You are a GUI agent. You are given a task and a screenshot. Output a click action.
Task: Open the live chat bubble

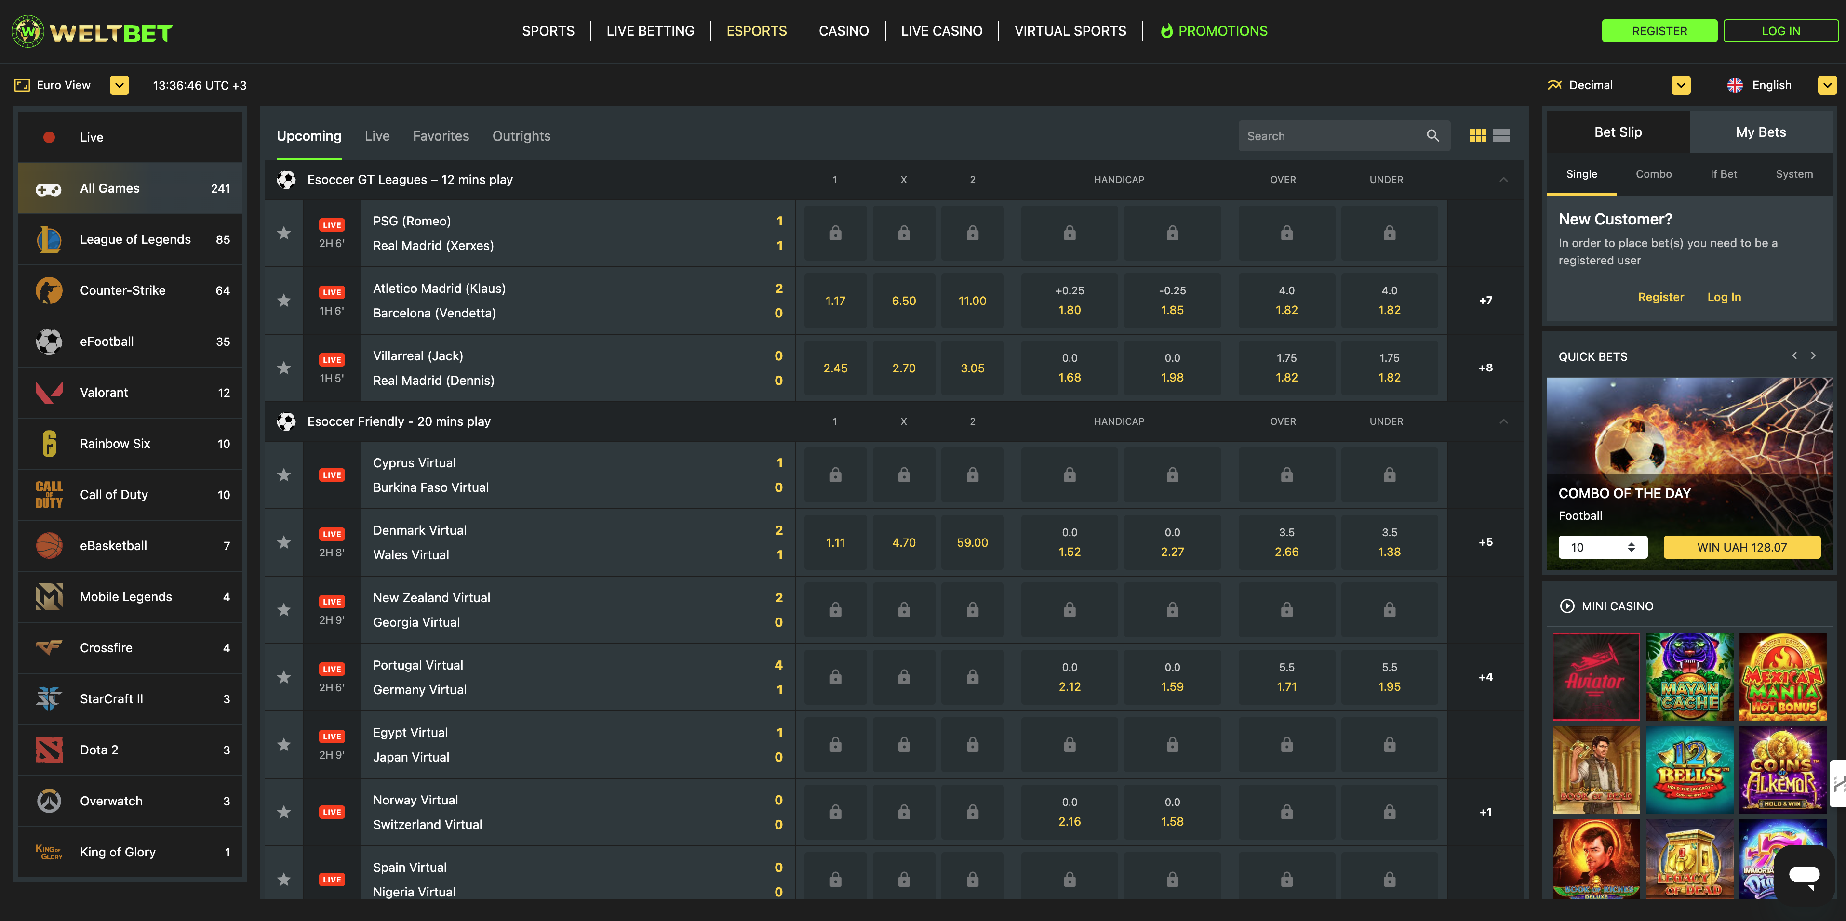coord(1804,874)
